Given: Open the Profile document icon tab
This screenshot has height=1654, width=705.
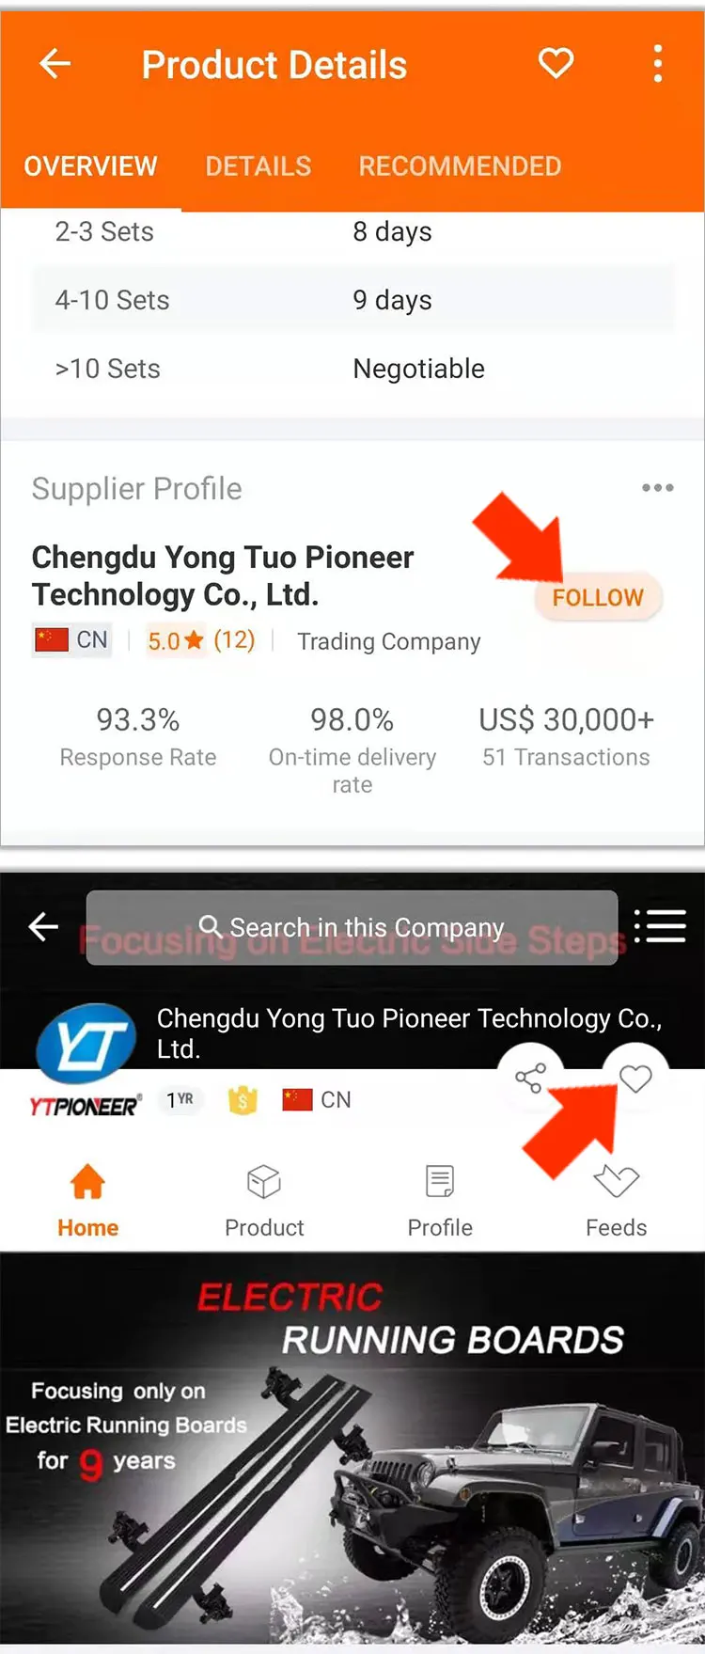Looking at the screenshot, I should pyautogui.click(x=440, y=1202).
